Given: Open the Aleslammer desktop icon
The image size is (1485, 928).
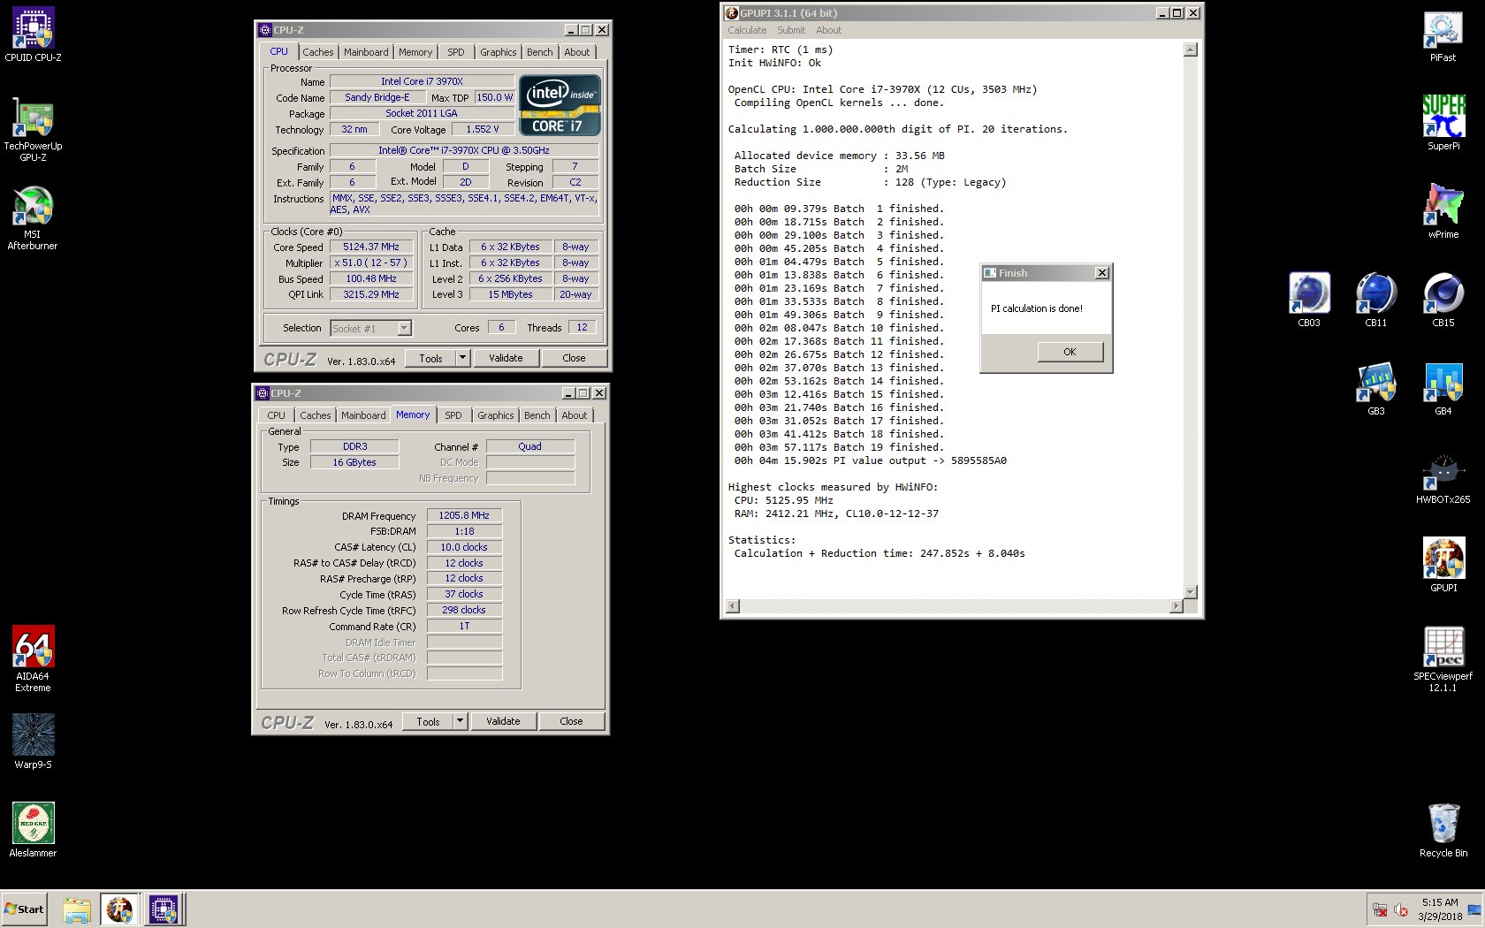Looking at the screenshot, I should pos(33,830).
